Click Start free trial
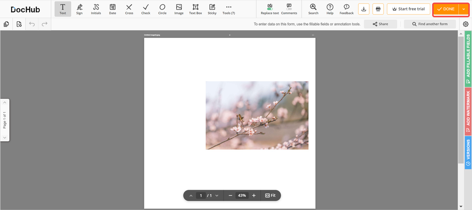472x210 pixels. pyautogui.click(x=408, y=9)
